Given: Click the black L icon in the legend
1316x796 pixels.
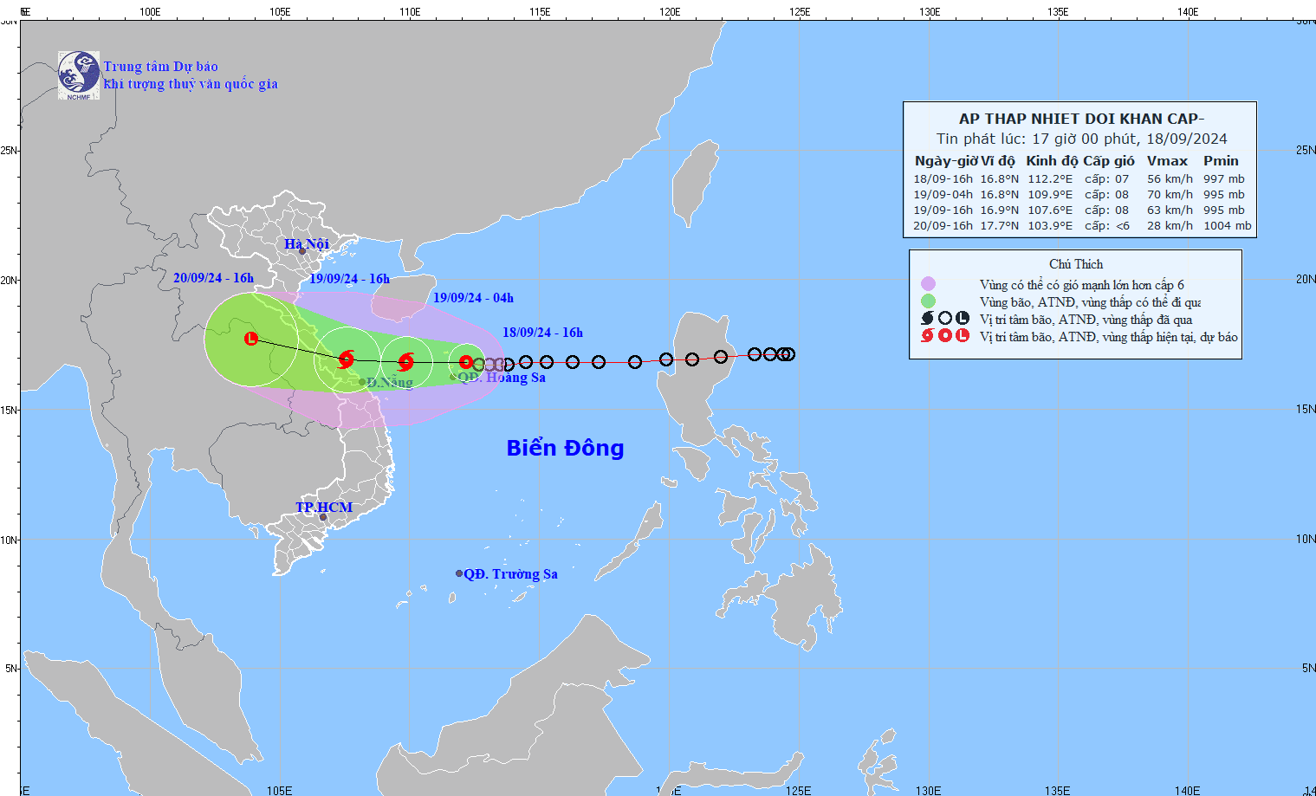Looking at the screenshot, I should click(963, 319).
